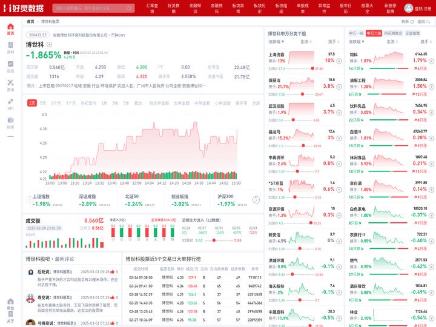
Task: Click plus icon beside 油服工程 sector
Action: pos(431,87)
